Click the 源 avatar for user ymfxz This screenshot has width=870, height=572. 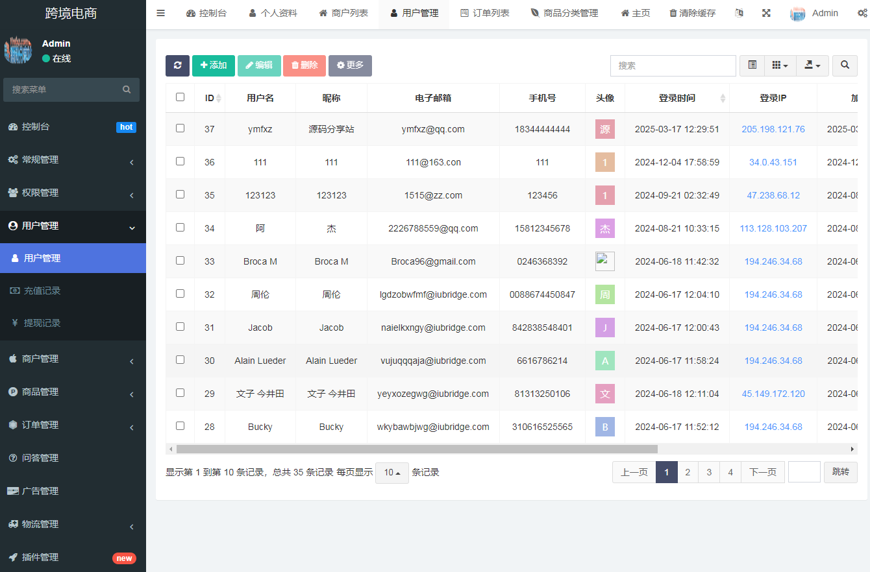(604, 129)
